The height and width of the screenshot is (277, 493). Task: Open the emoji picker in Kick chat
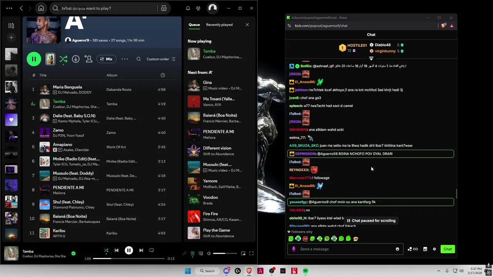coord(397,249)
